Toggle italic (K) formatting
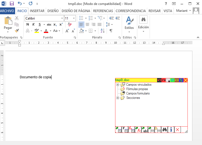The height and width of the screenshot is (145, 202). (33, 24)
